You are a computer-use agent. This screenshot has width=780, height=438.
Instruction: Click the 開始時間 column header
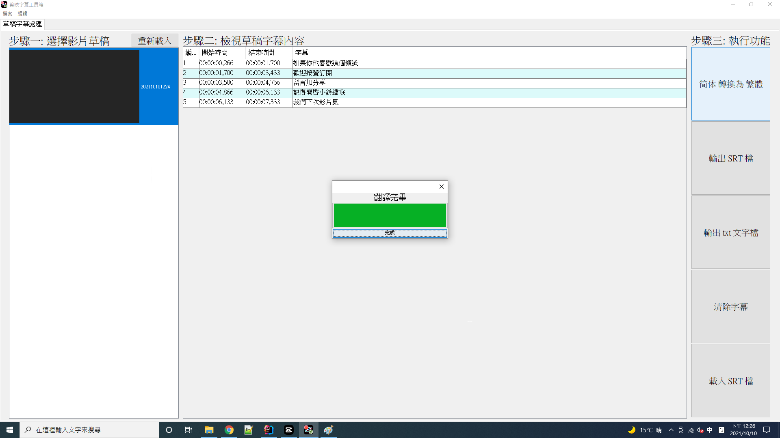tap(222, 53)
